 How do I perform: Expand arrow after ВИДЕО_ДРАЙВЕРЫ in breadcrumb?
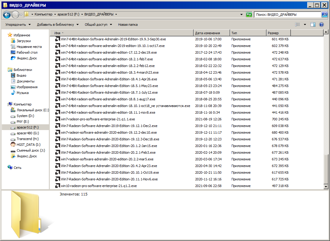click(116, 14)
